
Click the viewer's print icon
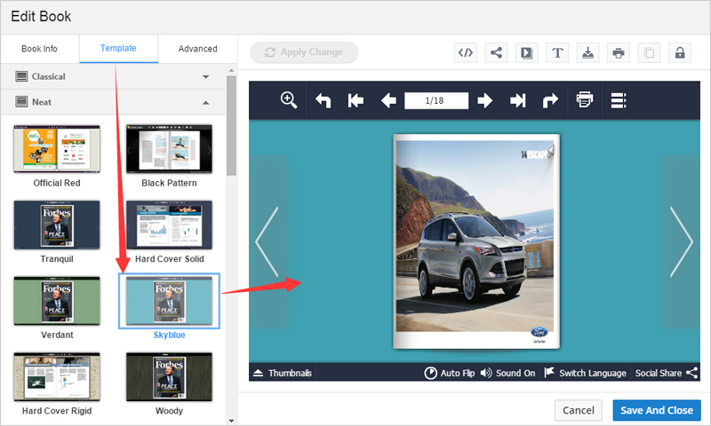tap(584, 100)
